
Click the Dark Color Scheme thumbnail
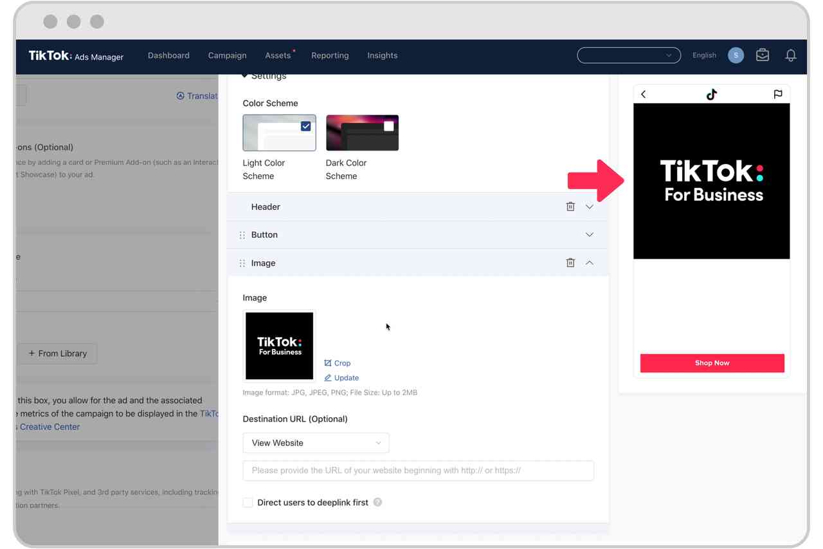coord(362,133)
